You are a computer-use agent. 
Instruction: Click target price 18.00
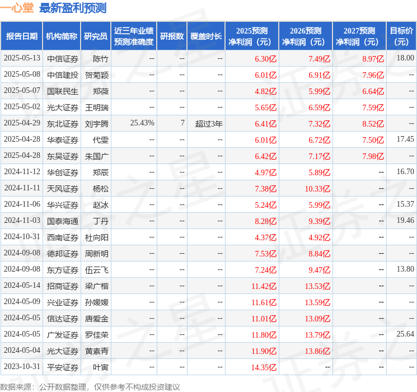click(405, 58)
